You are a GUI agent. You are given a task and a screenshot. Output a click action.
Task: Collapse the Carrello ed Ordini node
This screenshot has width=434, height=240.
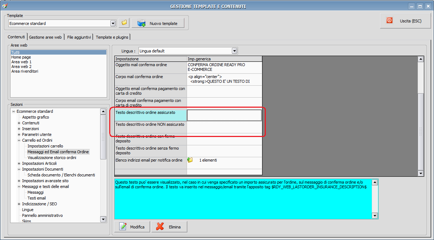pyautogui.click(x=19, y=140)
